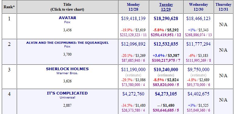Select Sherlock Holmes Tuesday gross $10,240,000

pos(166,70)
